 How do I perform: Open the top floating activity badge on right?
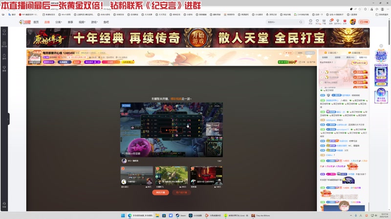pyautogui.click(x=381, y=56)
